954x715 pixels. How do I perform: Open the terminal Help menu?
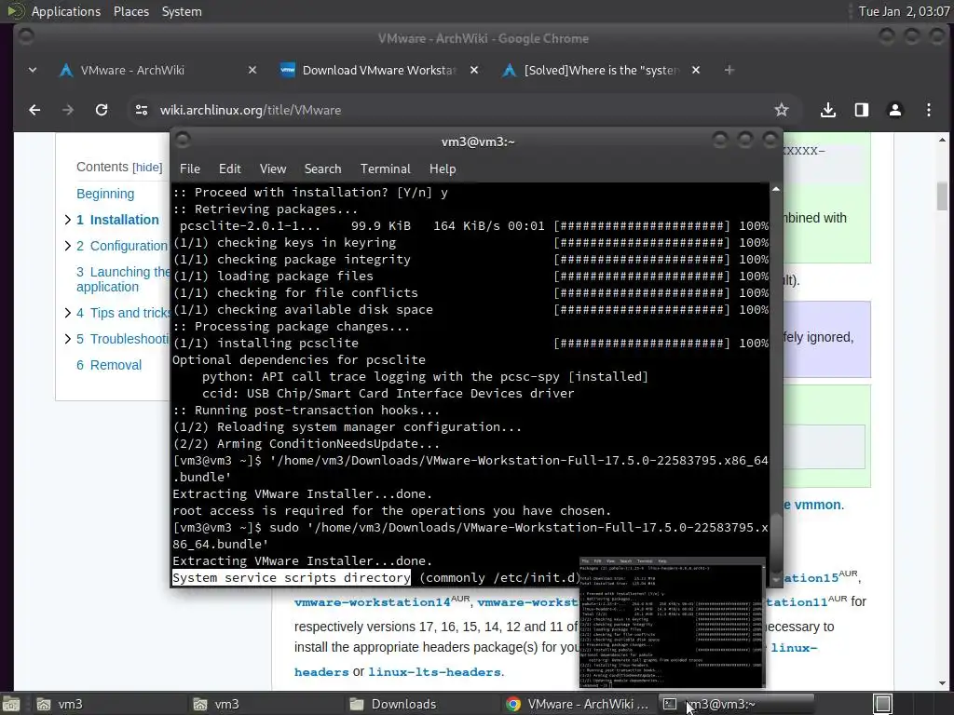pyautogui.click(x=443, y=169)
